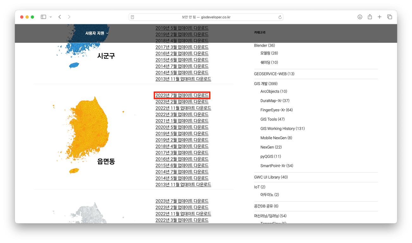Toggle the Safari sidebar

pos(43,17)
